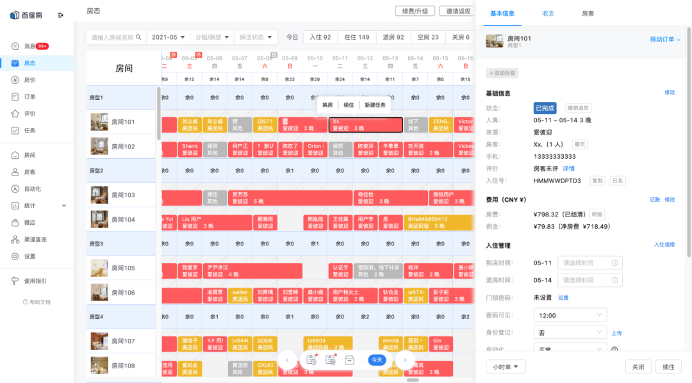Expand the 移动订单 dropdown
692x383 pixels.
[665, 39]
